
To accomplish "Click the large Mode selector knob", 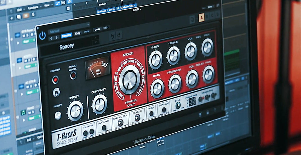I will click(129, 79).
